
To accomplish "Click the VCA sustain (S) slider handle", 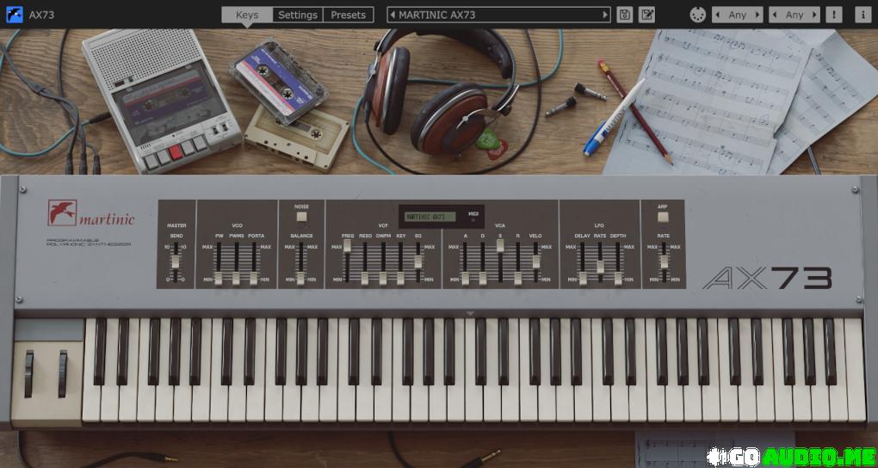I will tap(500, 245).
